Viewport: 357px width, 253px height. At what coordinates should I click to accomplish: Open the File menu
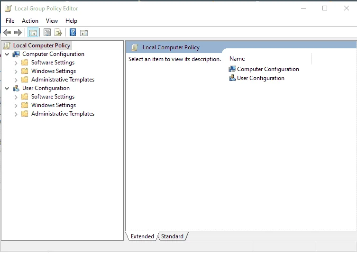(x=10, y=21)
